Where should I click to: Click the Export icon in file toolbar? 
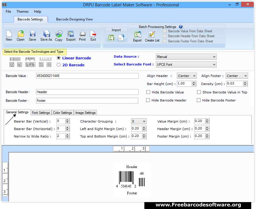click(x=71, y=34)
